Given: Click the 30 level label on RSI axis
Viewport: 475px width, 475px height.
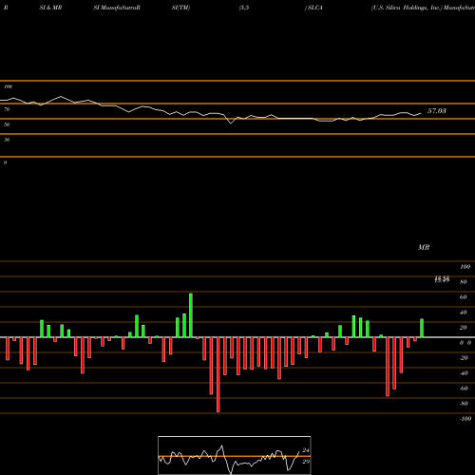Looking at the screenshot, I should (x=7, y=140).
